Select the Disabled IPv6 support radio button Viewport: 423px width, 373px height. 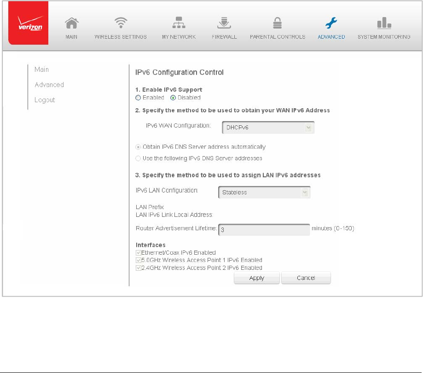(173, 98)
